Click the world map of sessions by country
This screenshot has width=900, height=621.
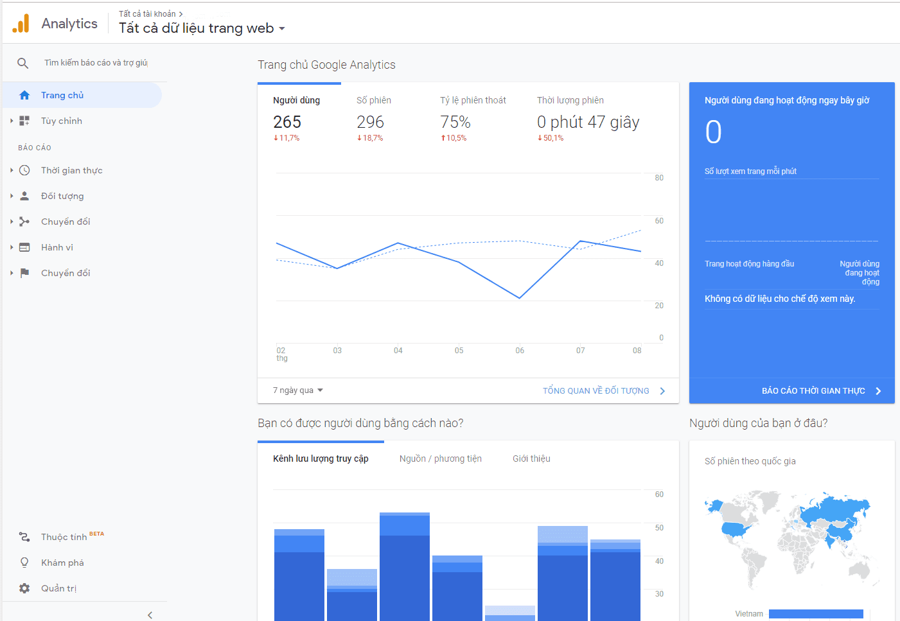click(791, 539)
